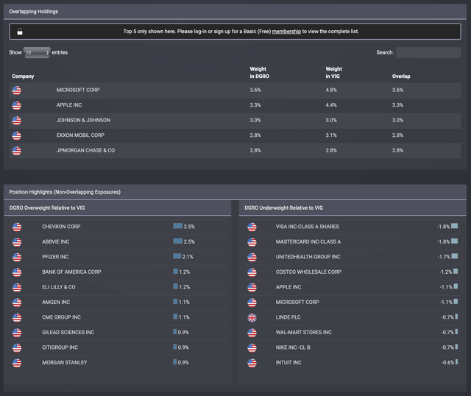Click the flag icon next to Costco Wholesale Corp
The width and height of the screenshot is (471, 396).
pyautogui.click(x=252, y=272)
